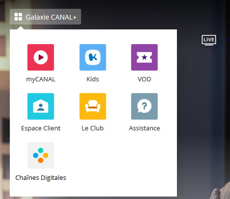Click the myCANAL text label

(x=41, y=79)
